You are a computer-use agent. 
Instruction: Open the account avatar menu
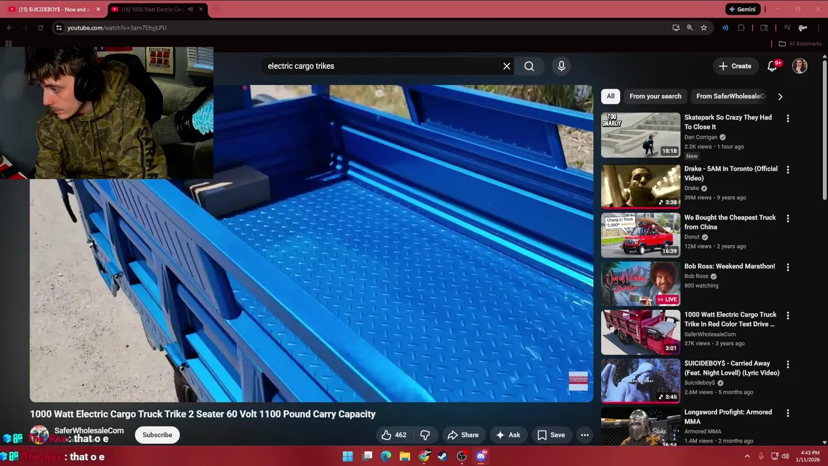point(800,66)
